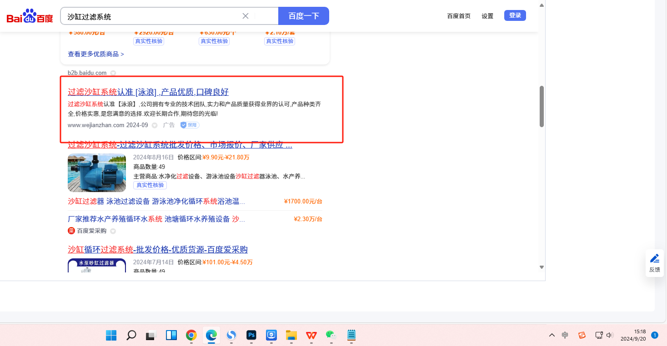
Task: Open the 查看更多优质商品 link
Action: click(96, 54)
